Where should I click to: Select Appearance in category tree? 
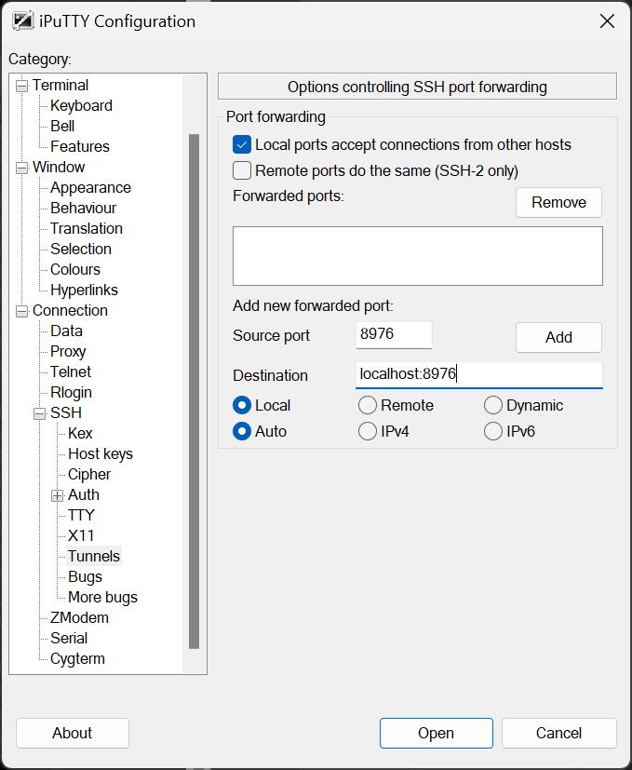tap(90, 187)
